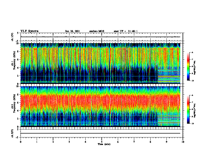Click the "Time (min)" x-axis label
The width and height of the screenshot is (206, 159).
coord(104,144)
